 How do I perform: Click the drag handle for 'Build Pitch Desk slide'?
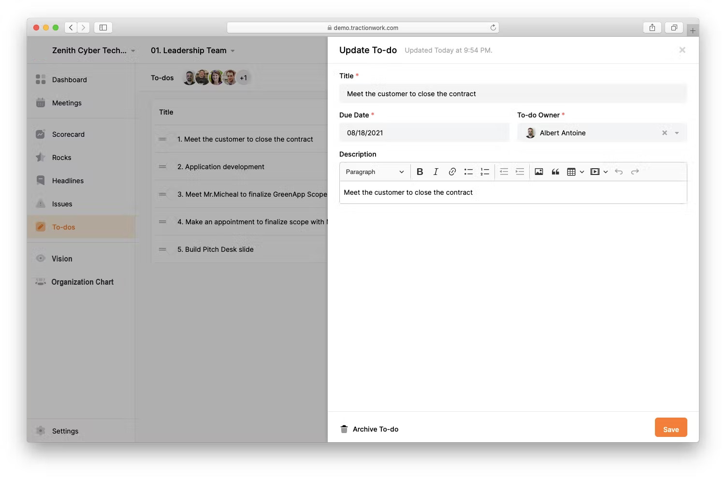point(162,249)
